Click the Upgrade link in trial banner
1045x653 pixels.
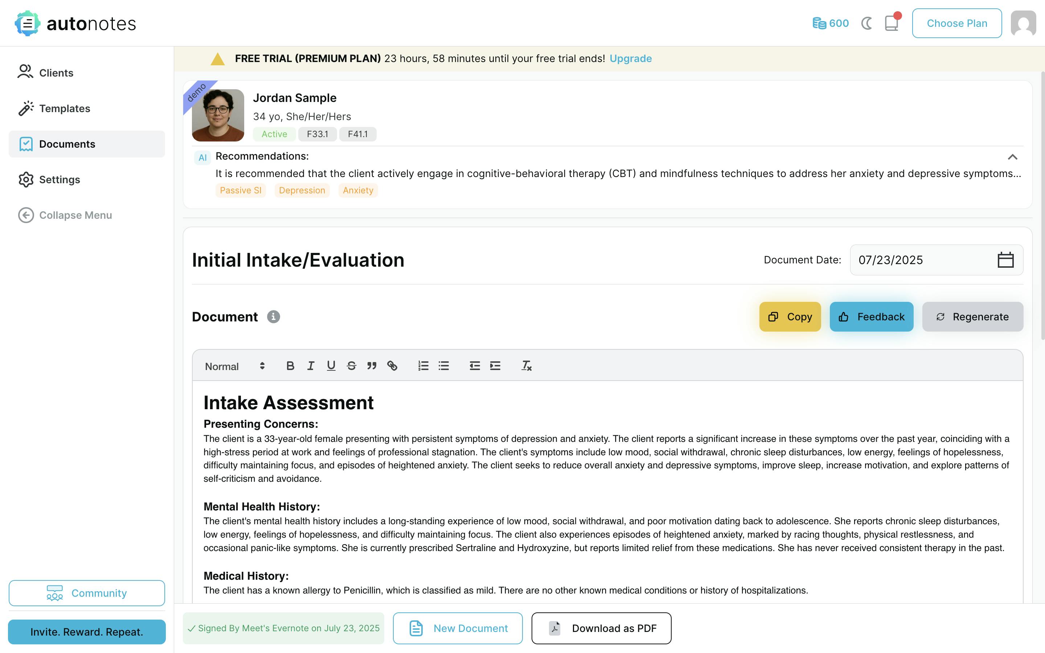pos(631,58)
